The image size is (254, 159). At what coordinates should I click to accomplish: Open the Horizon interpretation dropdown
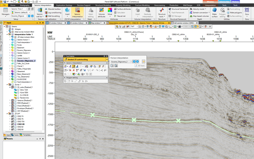[x=131, y=61]
